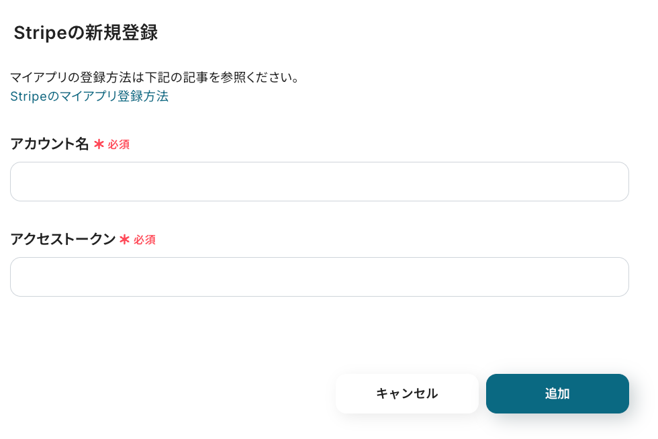Click the 追加 button

click(557, 393)
